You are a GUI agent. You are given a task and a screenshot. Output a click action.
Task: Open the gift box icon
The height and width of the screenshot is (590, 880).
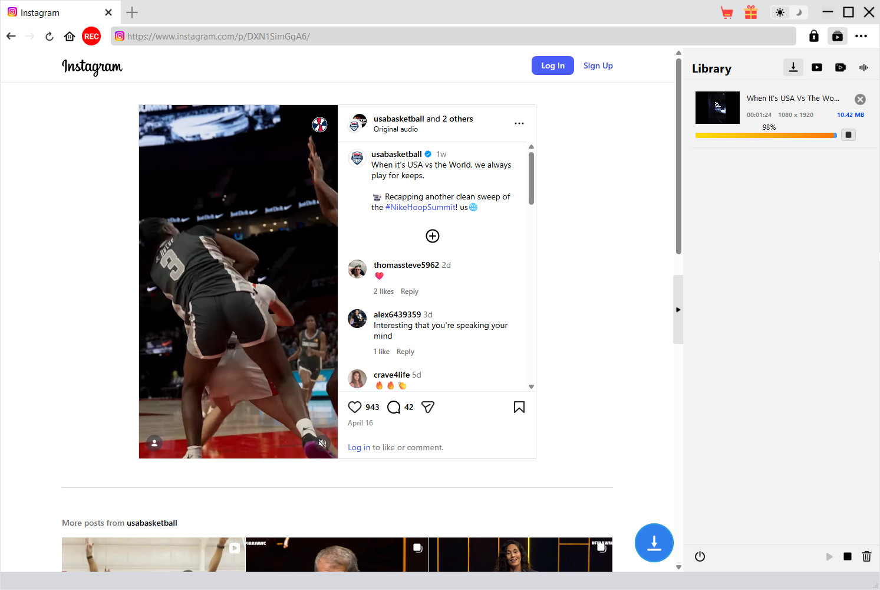pyautogui.click(x=751, y=12)
